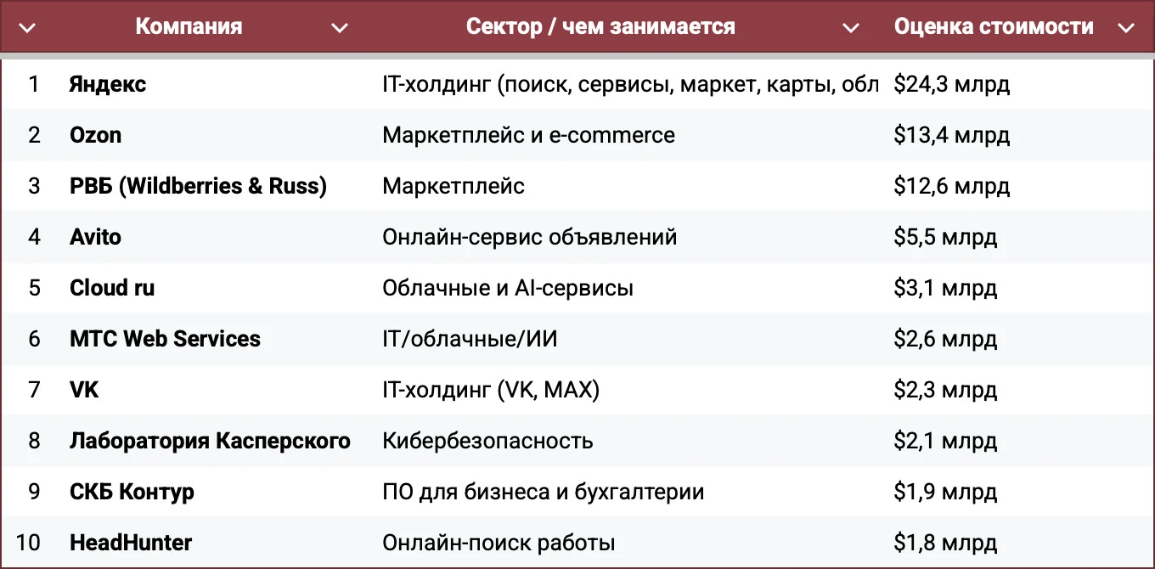Click the Онлайн-поиск работы sector cell
Viewport: 1155px width, 569px height.
(x=499, y=543)
